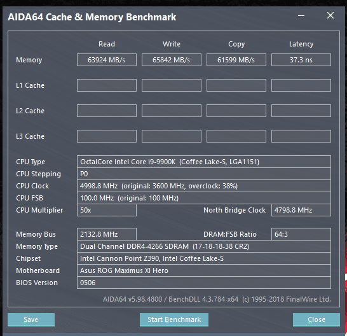Minimize the AIDA64 benchmark window
Screen dimensions: 347x336
pos(301,15)
